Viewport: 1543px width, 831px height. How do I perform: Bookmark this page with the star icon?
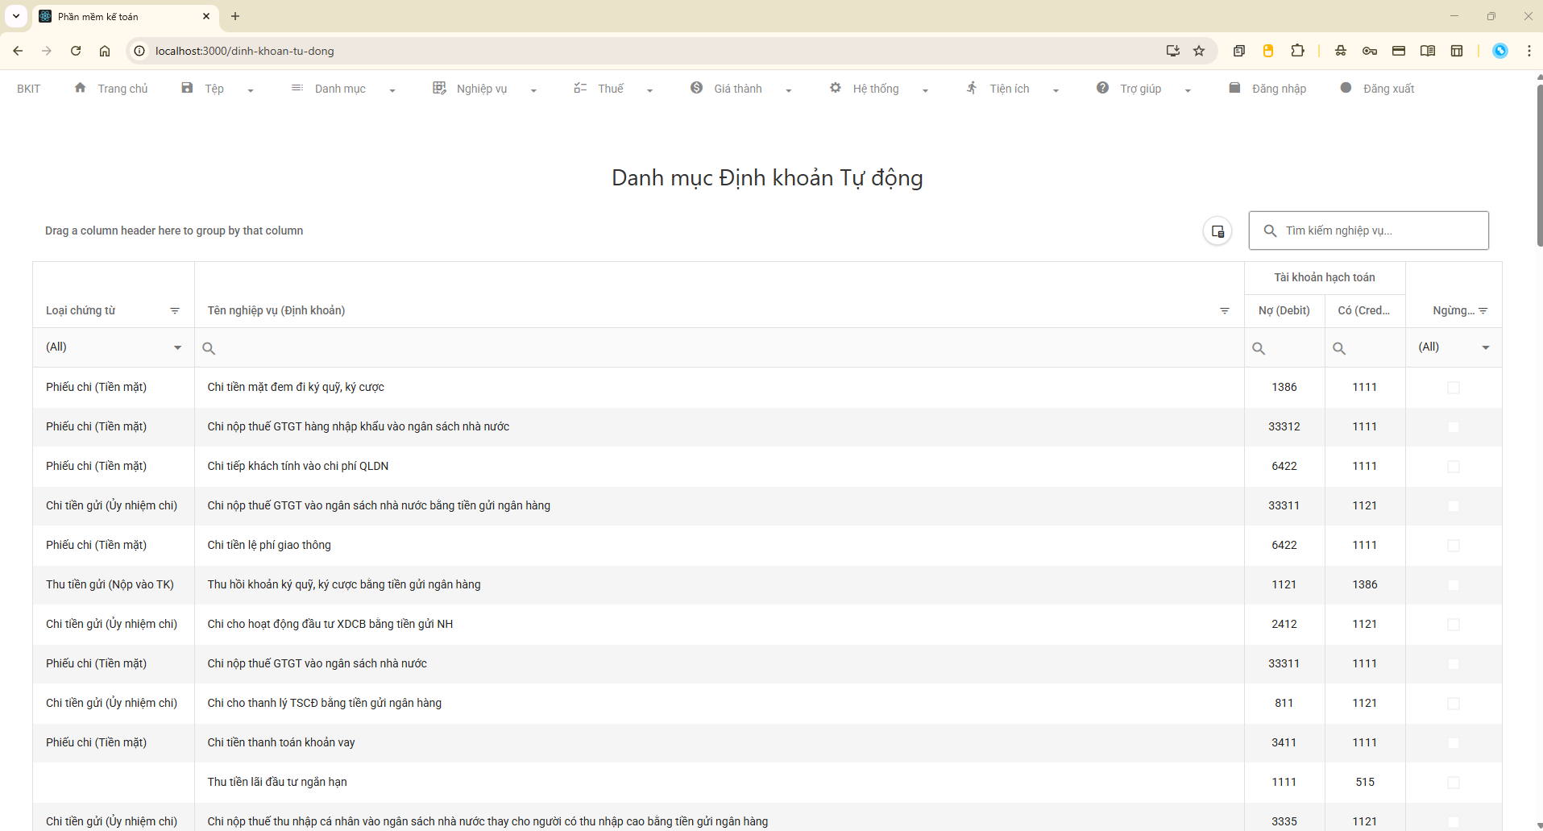[1199, 51]
